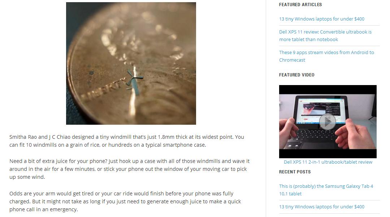Open '13 tiny Windows laptops' under Recent Posts

point(322,207)
